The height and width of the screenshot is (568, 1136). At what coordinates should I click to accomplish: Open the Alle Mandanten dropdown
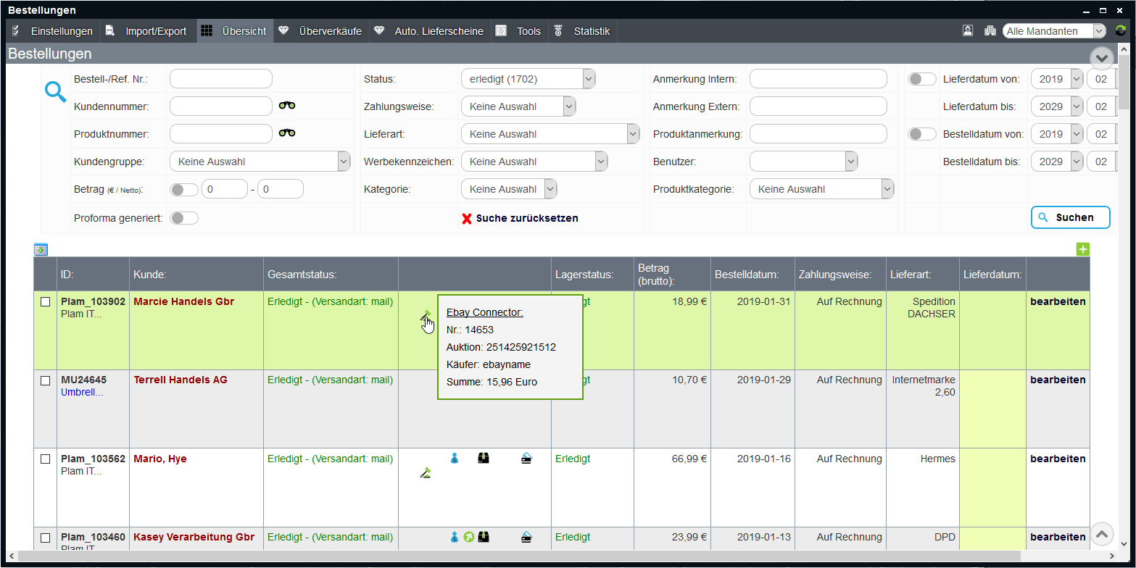(x=1054, y=31)
